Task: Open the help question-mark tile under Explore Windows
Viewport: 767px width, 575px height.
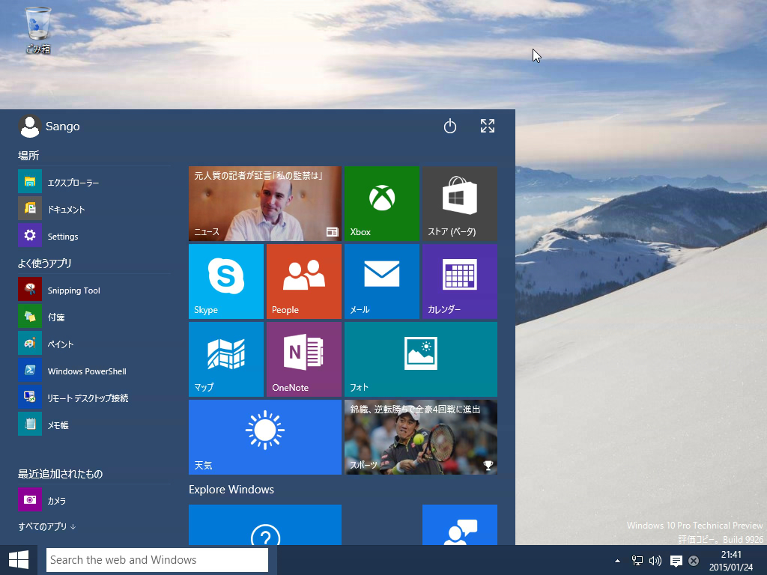Action: 265,525
